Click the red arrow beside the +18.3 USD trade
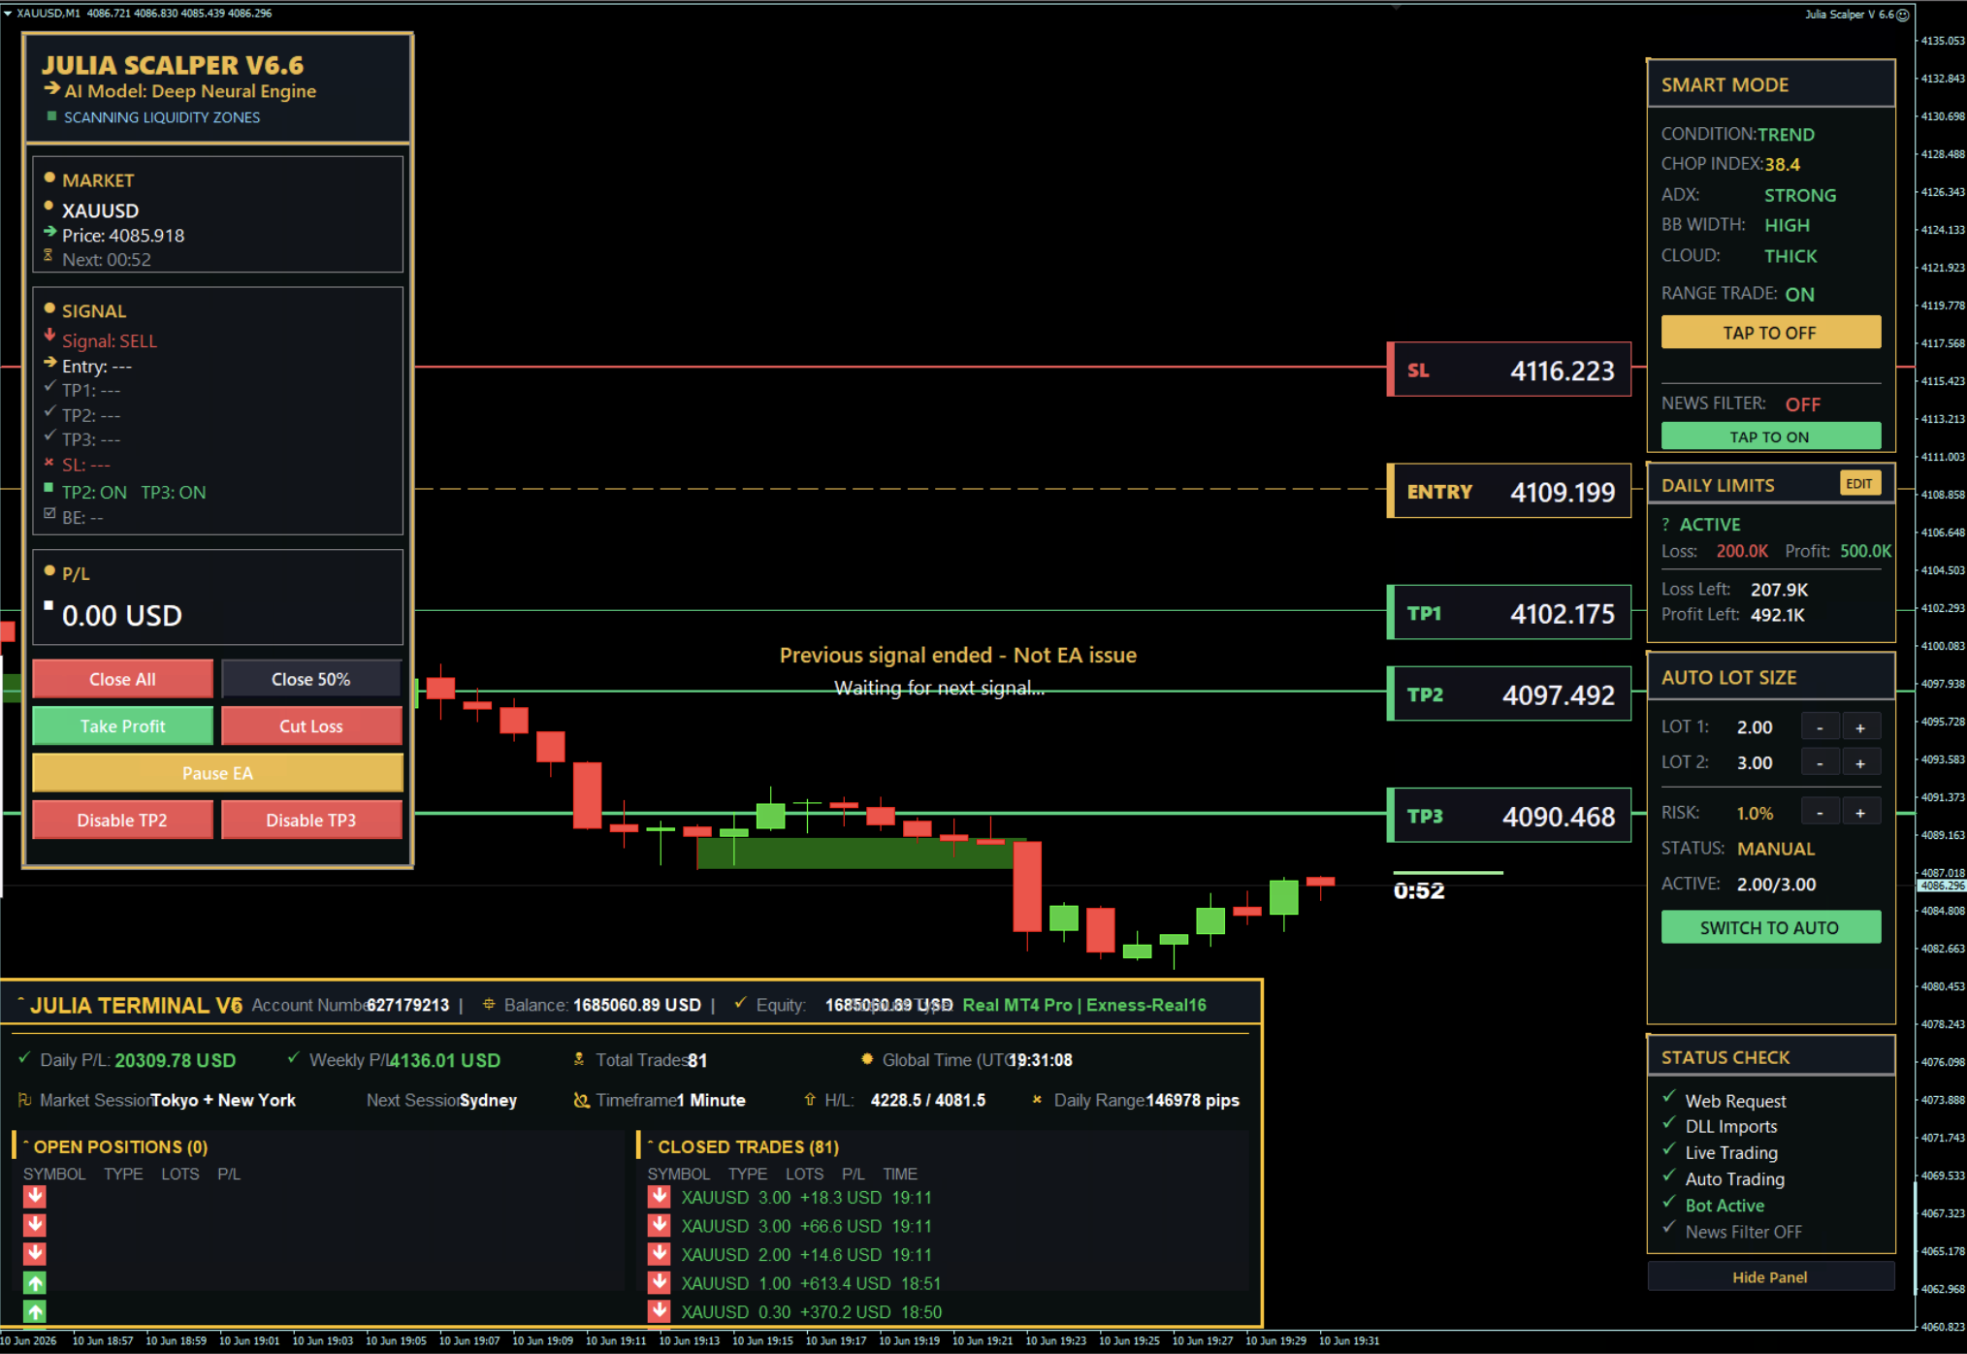 pyautogui.click(x=660, y=1197)
